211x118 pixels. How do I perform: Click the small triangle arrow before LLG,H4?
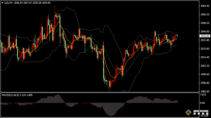click(x=2, y=3)
